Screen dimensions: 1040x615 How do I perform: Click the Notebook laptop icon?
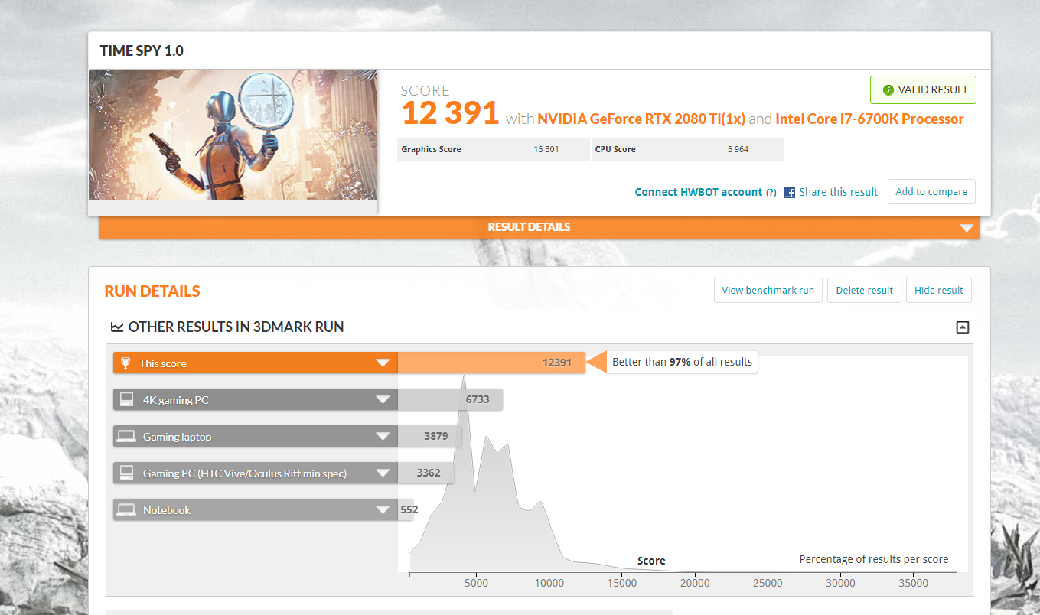[x=126, y=510]
